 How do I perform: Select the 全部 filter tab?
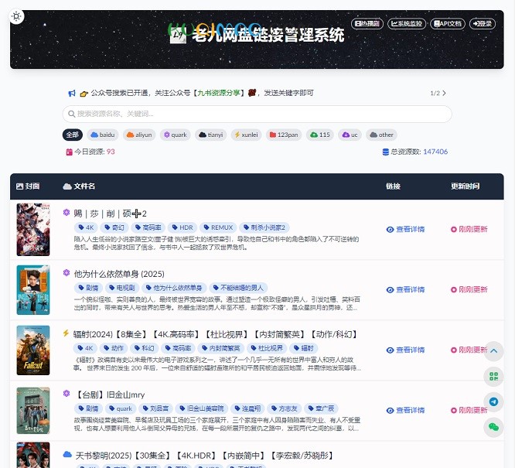pos(72,135)
